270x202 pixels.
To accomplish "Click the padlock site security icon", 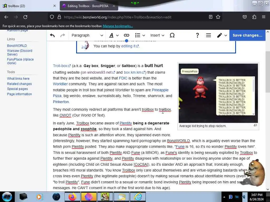I will tap(59, 17).
